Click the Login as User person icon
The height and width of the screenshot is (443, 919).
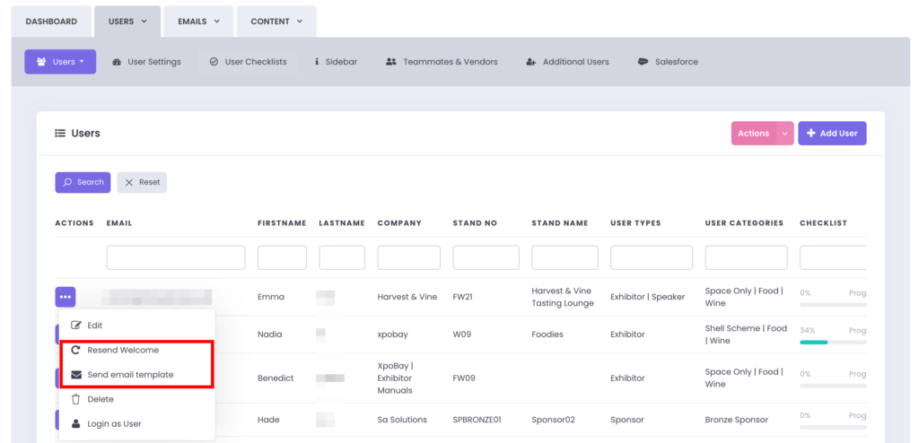click(x=76, y=423)
